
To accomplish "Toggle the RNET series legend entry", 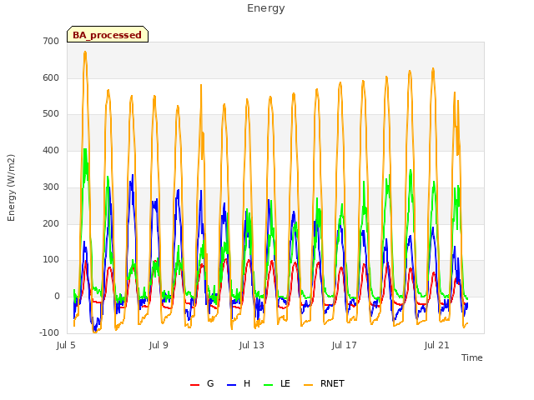I will [x=324, y=384].
